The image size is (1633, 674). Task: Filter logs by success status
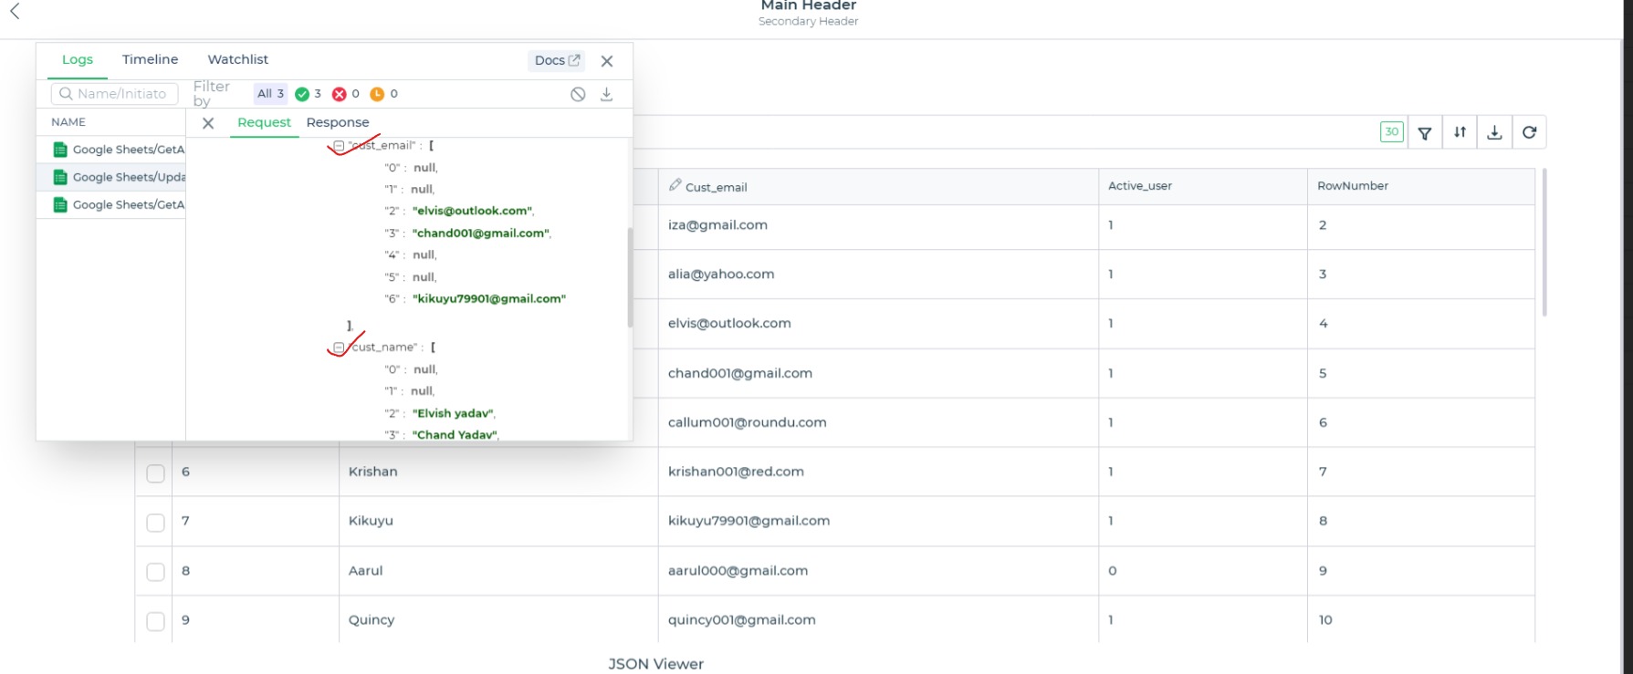(x=309, y=93)
